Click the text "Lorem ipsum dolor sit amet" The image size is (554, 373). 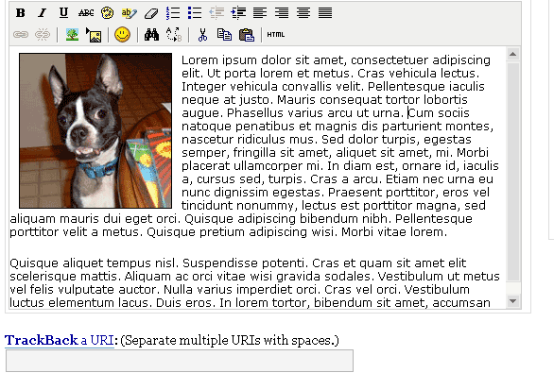coord(263,60)
